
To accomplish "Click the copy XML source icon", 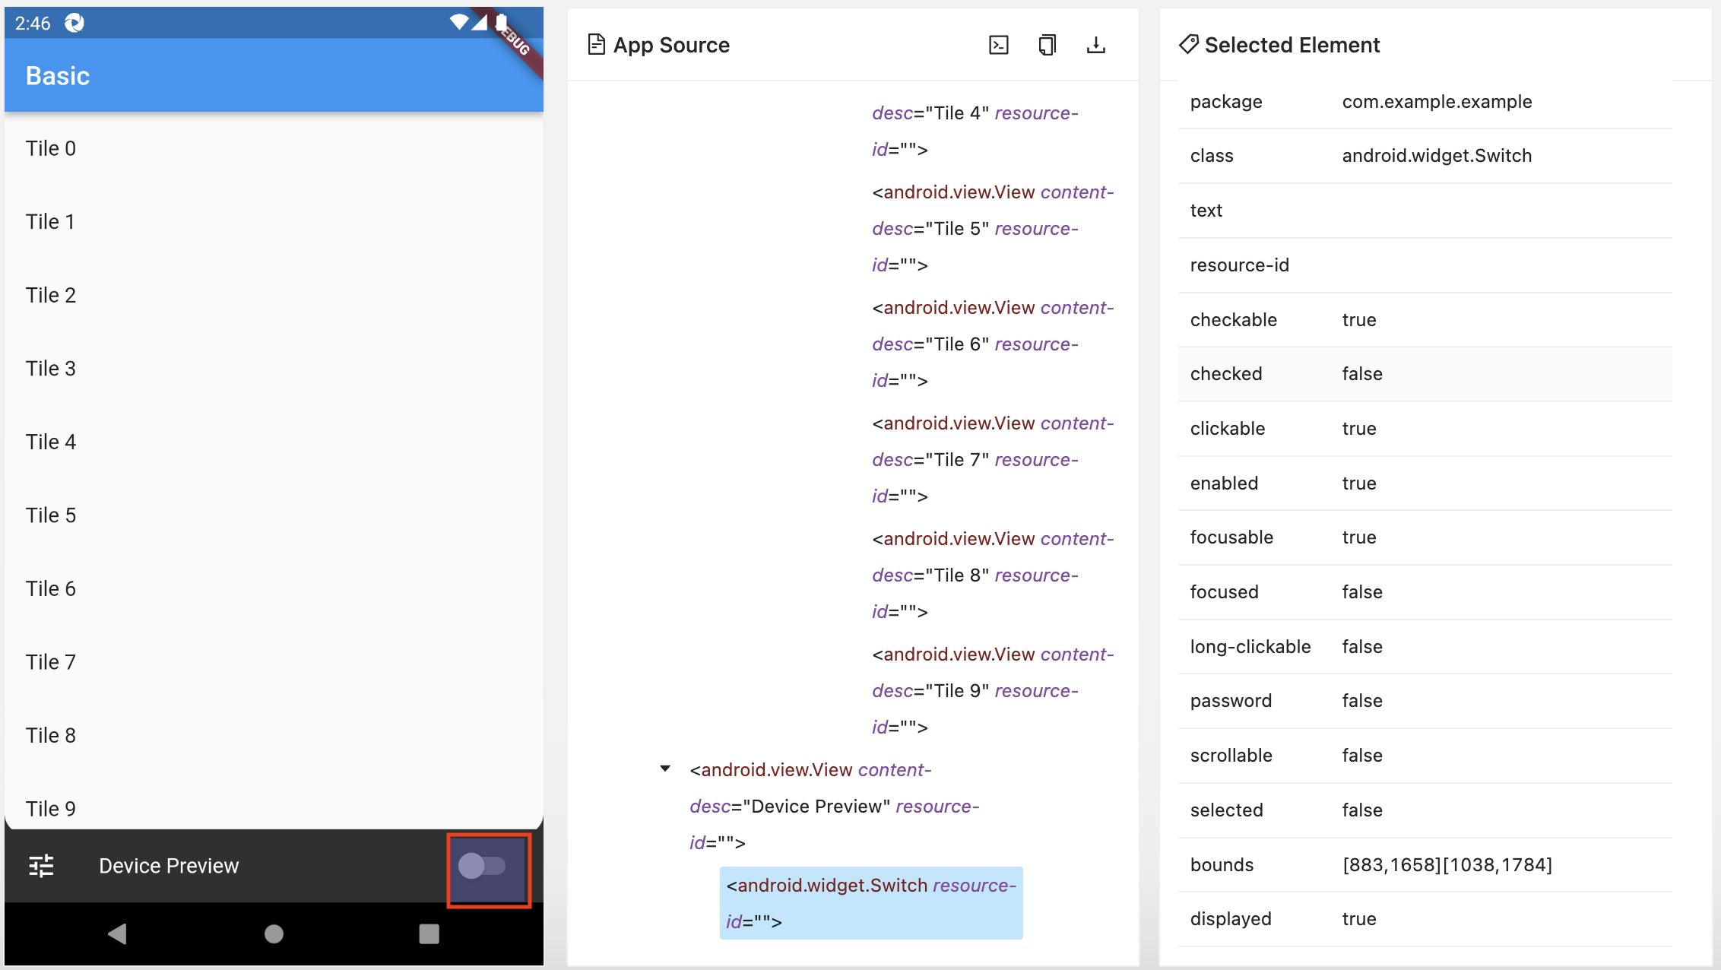I will [1047, 46].
